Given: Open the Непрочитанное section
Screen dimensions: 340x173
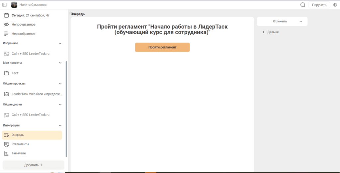Looking at the screenshot, I should click(24, 25).
